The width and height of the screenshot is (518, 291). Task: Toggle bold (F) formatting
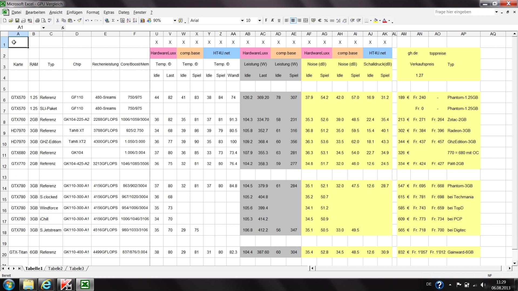click(x=266, y=20)
